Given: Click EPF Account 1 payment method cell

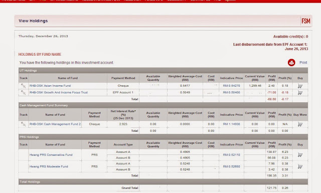Looking at the screenshot, I should (x=123, y=93).
